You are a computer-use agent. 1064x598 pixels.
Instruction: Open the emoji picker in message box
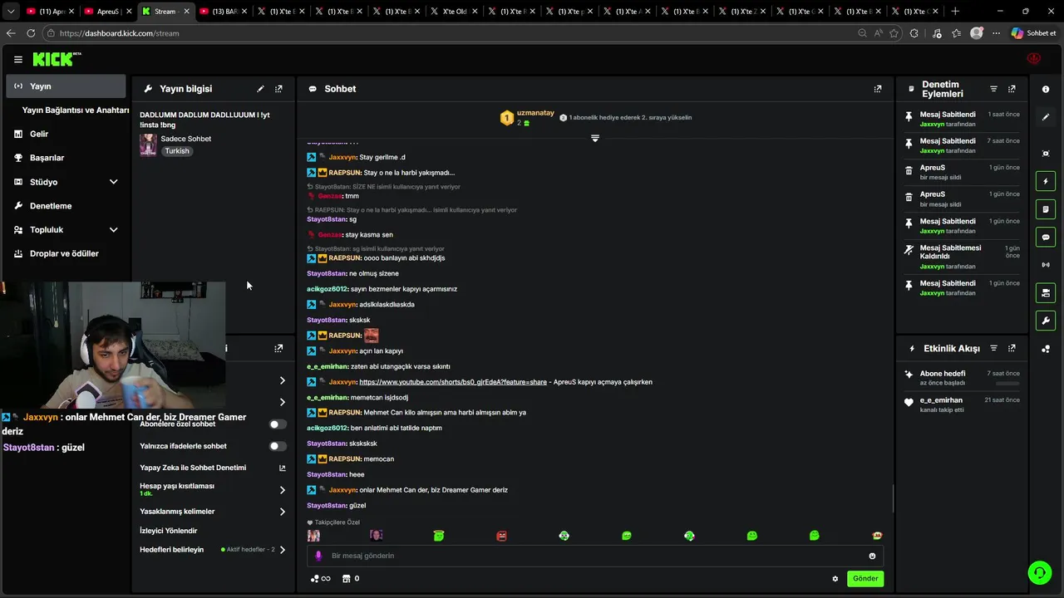[872, 556]
